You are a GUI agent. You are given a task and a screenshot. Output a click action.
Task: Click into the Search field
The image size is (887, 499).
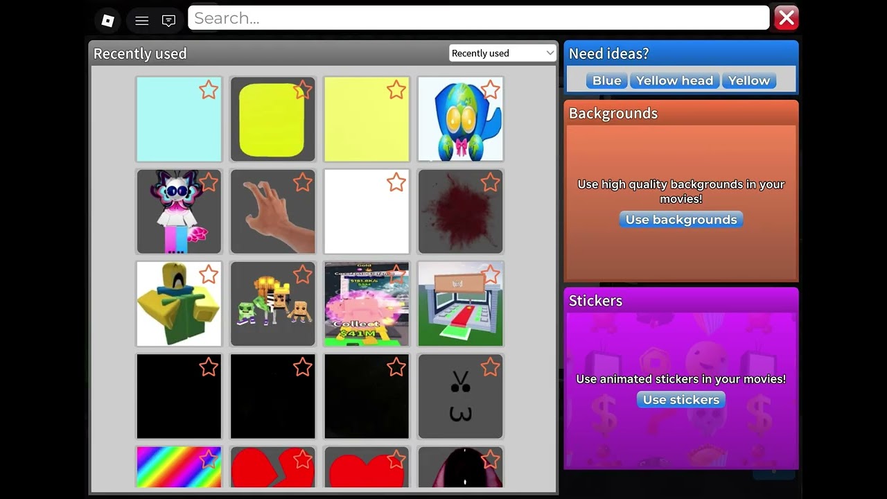(x=479, y=18)
